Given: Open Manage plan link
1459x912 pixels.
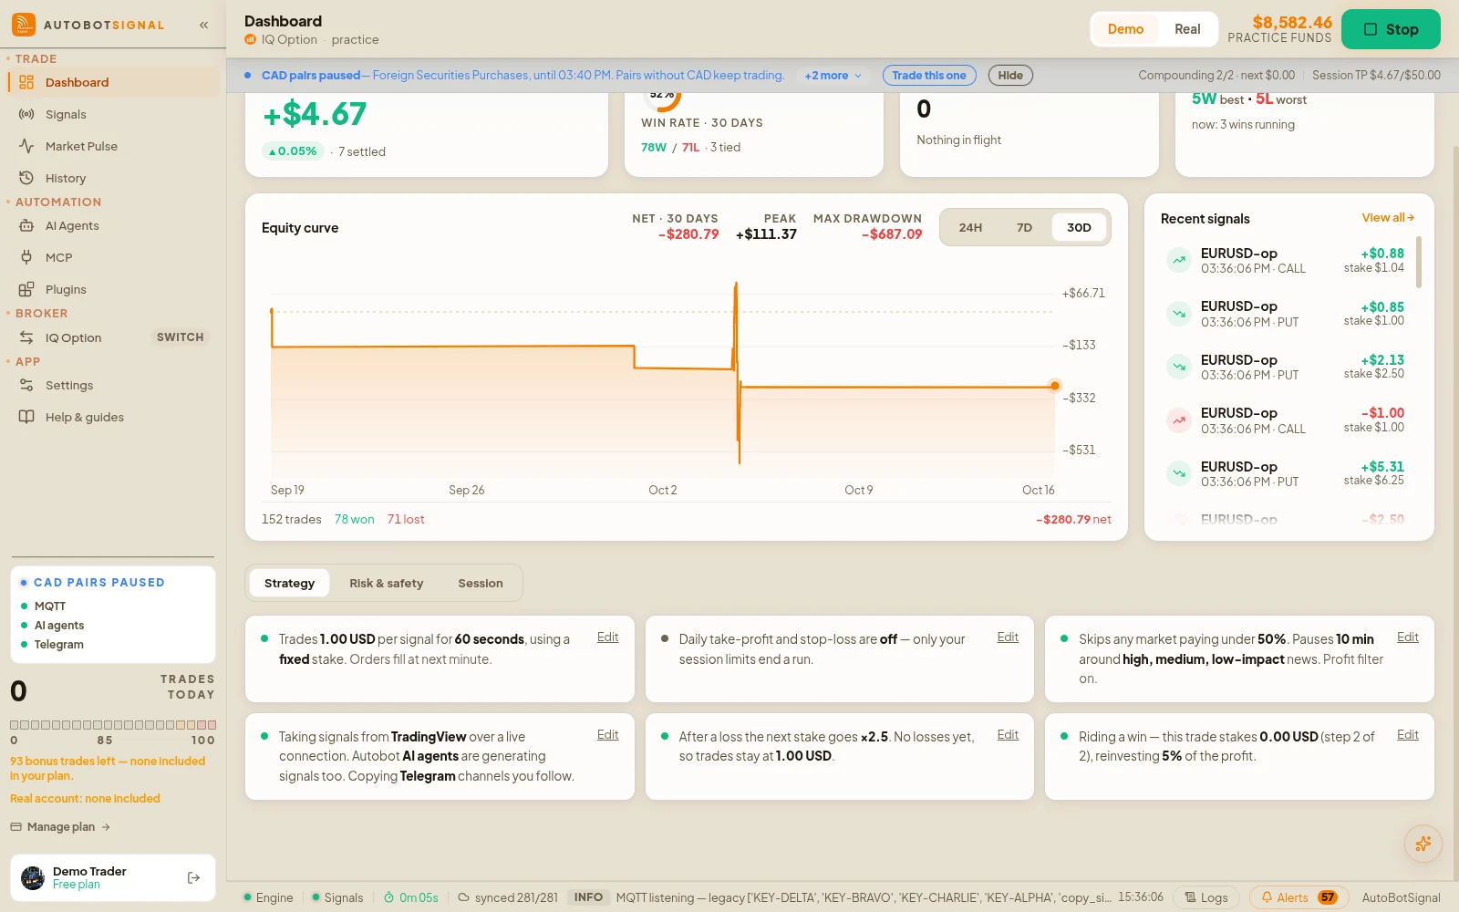Looking at the screenshot, I should point(60,827).
